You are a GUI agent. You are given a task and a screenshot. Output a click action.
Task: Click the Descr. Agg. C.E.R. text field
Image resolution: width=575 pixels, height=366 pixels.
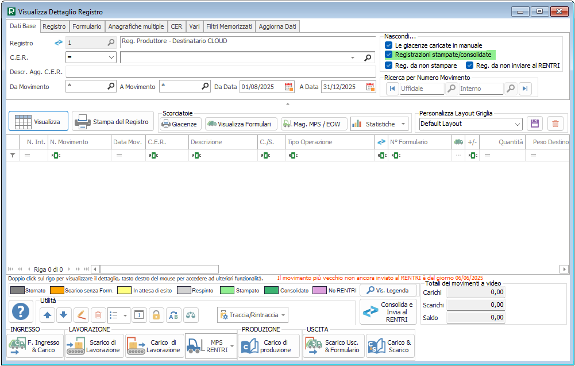pyautogui.click(x=221, y=72)
